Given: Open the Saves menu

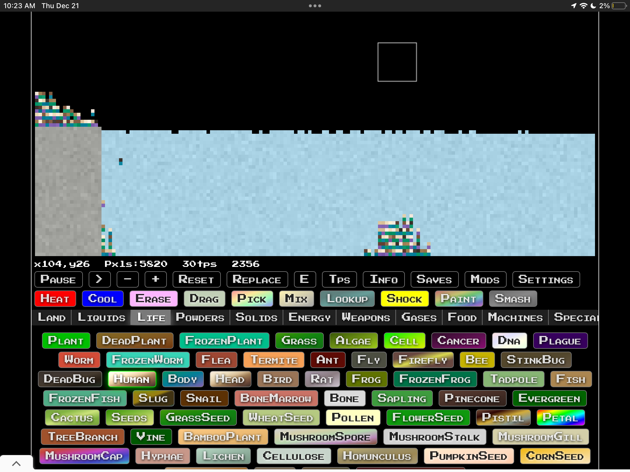Looking at the screenshot, I should [x=434, y=279].
